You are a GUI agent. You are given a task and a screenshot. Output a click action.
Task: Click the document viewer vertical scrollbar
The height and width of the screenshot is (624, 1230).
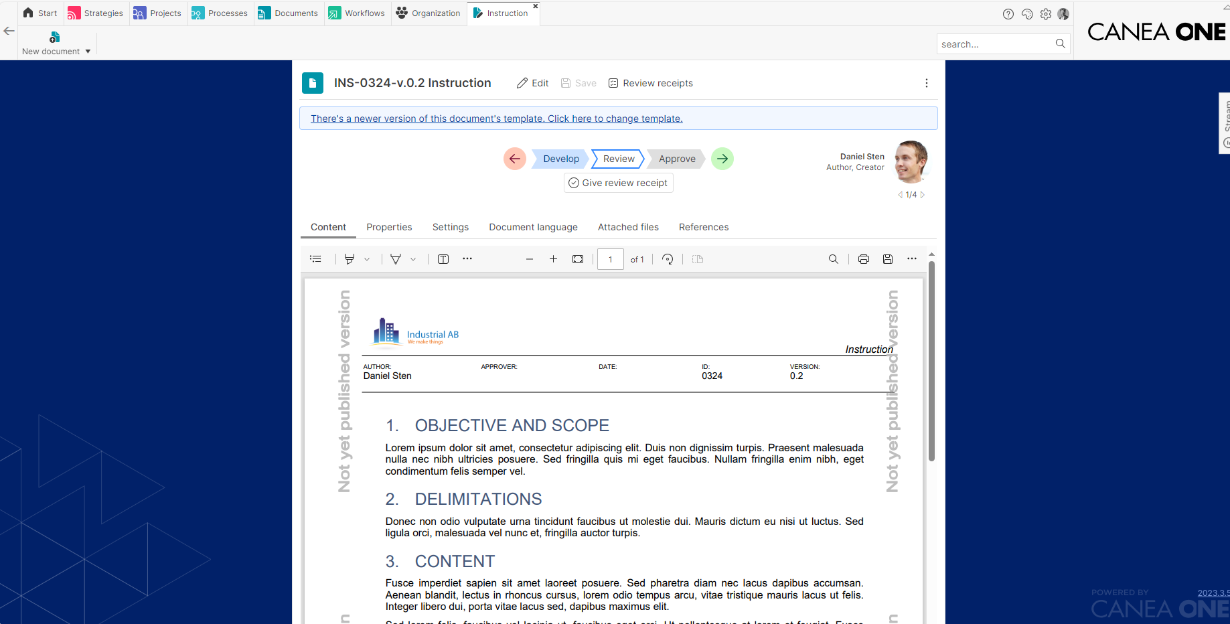point(931,362)
